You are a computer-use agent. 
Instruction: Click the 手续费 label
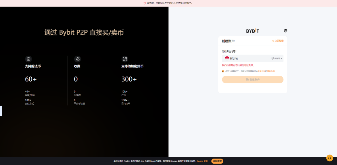pyautogui.click(x=77, y=95)
